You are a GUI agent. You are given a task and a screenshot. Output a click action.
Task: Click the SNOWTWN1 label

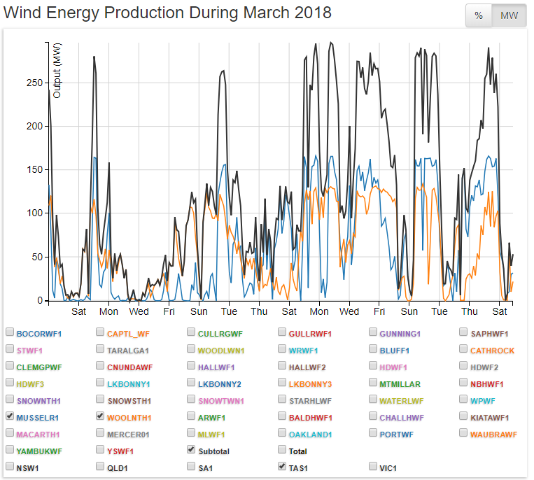(x=221, y=401)
